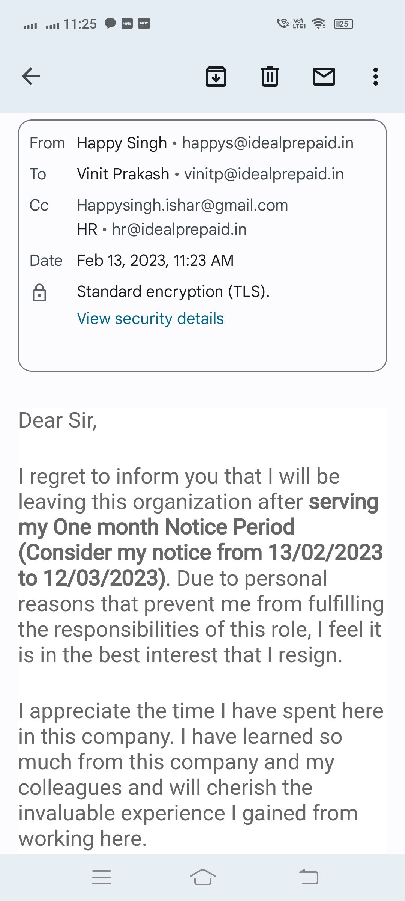
Task: Tap the date Feb 13, 2023 line
Action: point(155,261)
